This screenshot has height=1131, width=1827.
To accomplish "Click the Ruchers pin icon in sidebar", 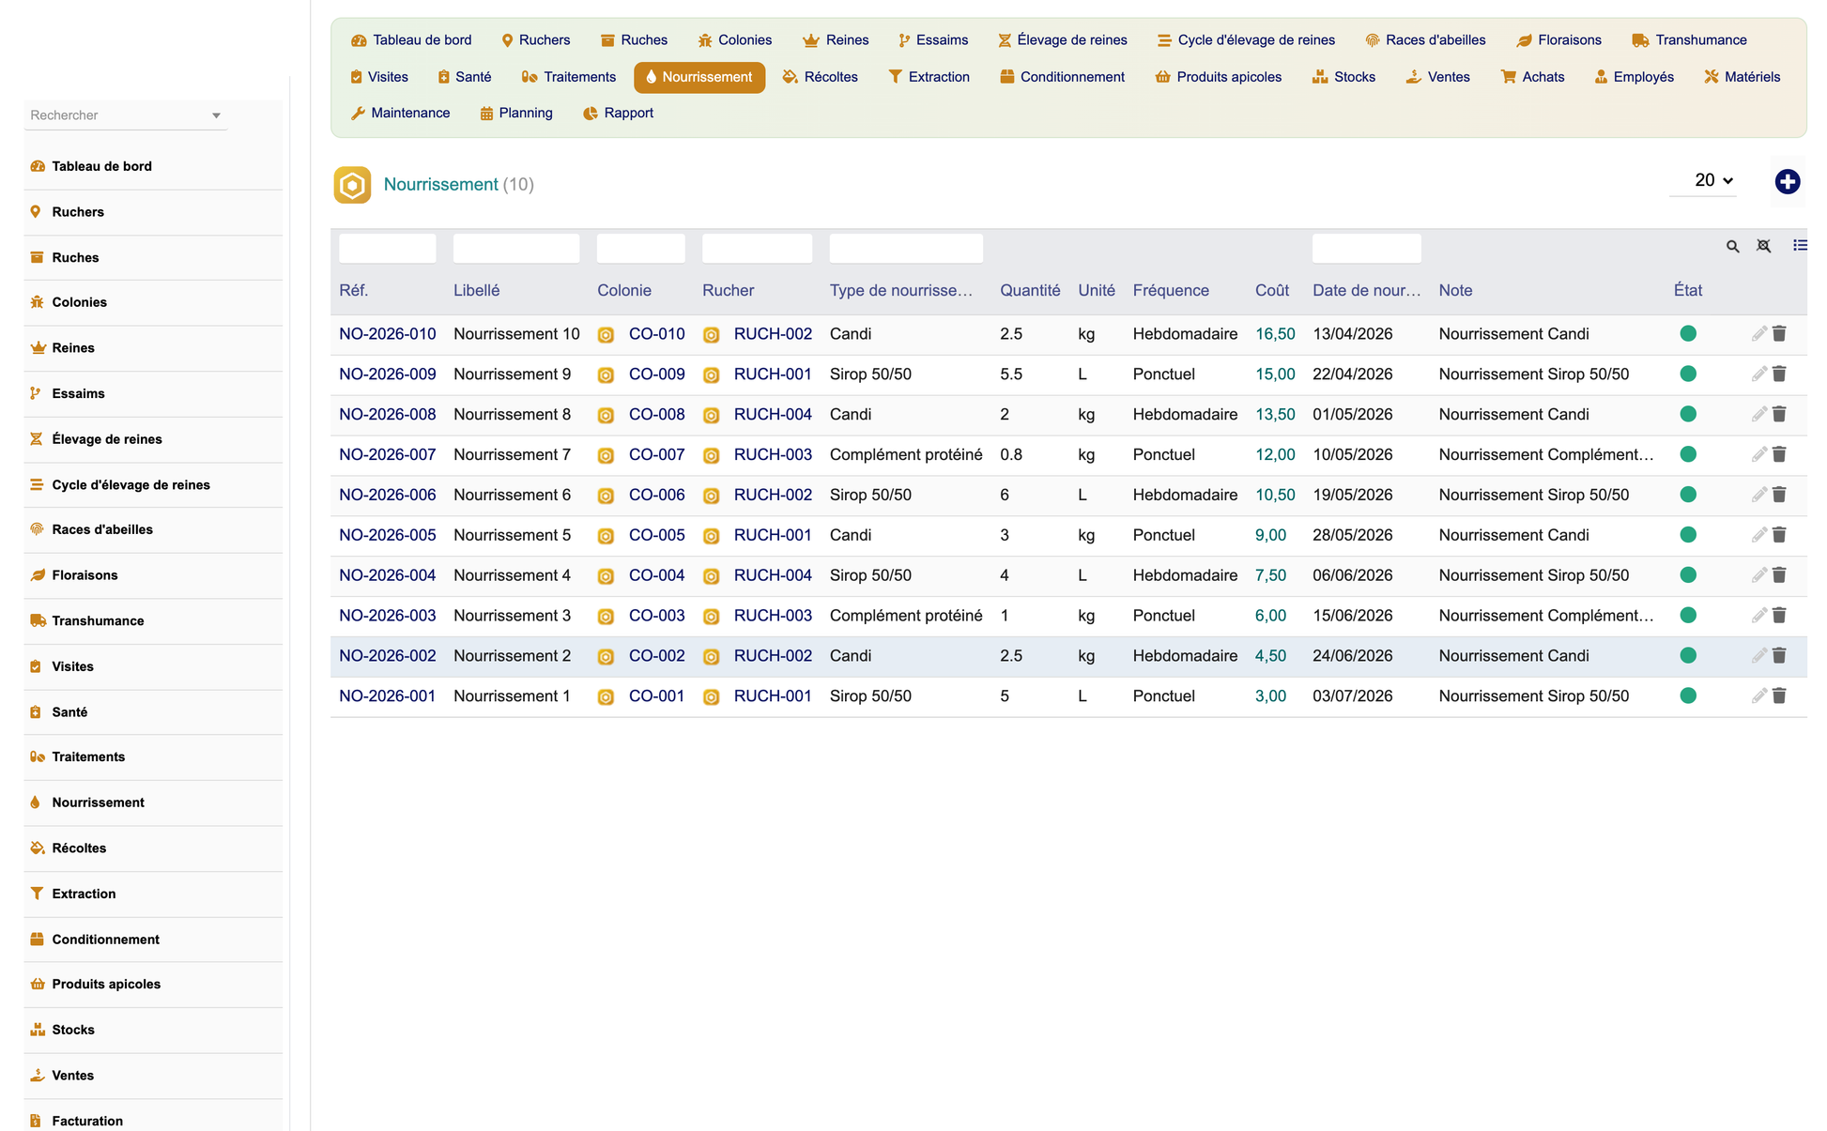I will point(36,212).
